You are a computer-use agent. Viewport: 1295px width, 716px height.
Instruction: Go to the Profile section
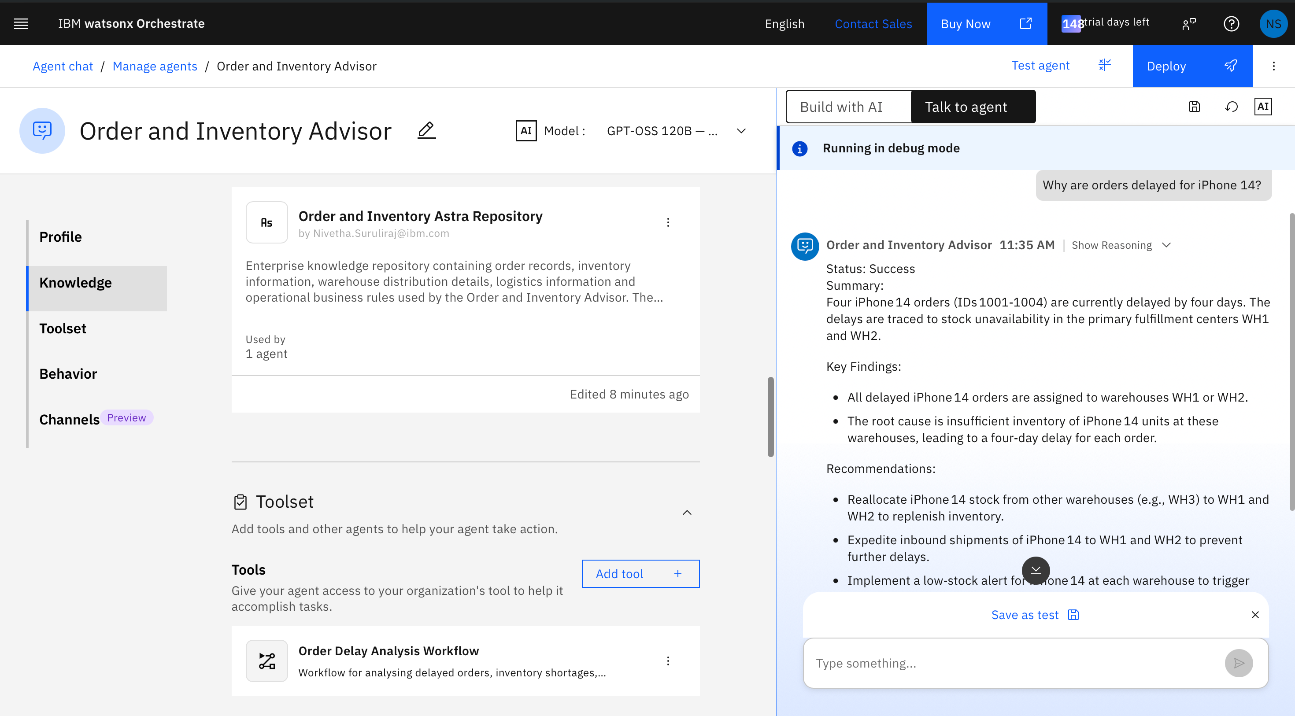click(96, 236)
